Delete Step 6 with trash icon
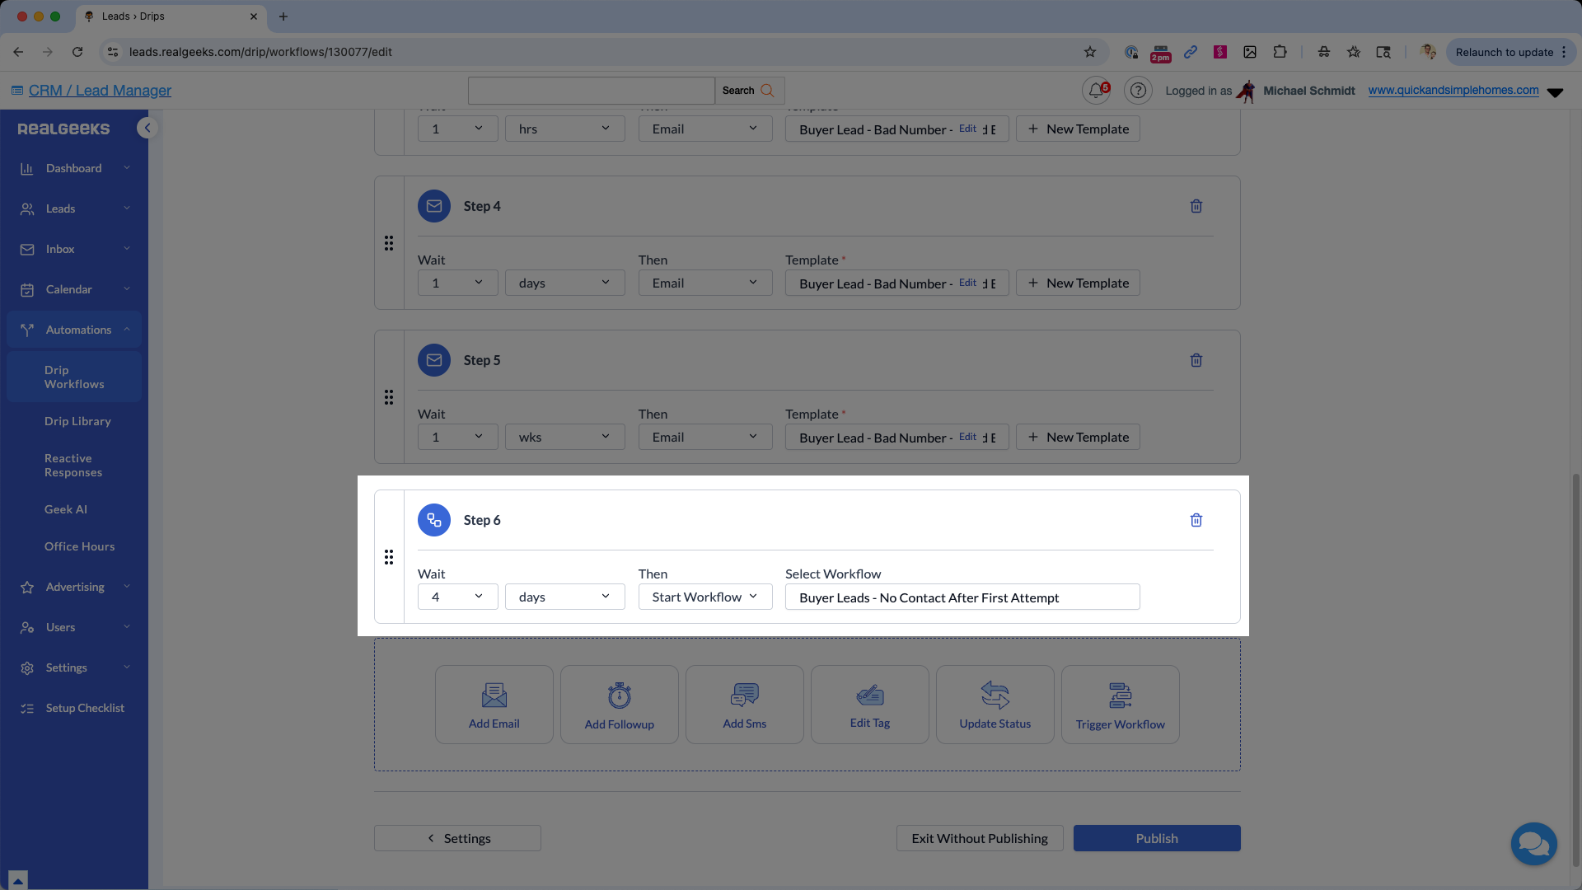Viewport: 1582px width, 890px height. pos(1196,520)
